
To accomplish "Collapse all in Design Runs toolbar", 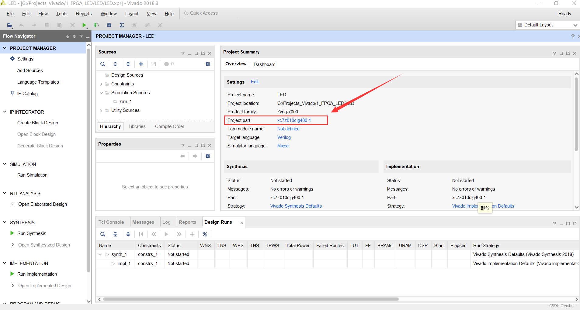I will [x=116, y=234].
